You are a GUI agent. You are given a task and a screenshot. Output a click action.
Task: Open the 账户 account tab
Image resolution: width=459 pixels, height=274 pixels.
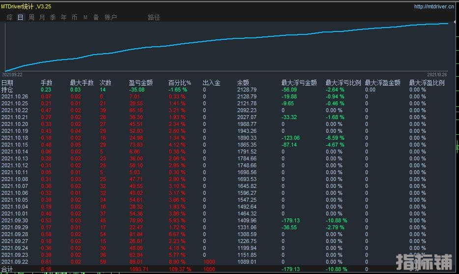(111, 17)
